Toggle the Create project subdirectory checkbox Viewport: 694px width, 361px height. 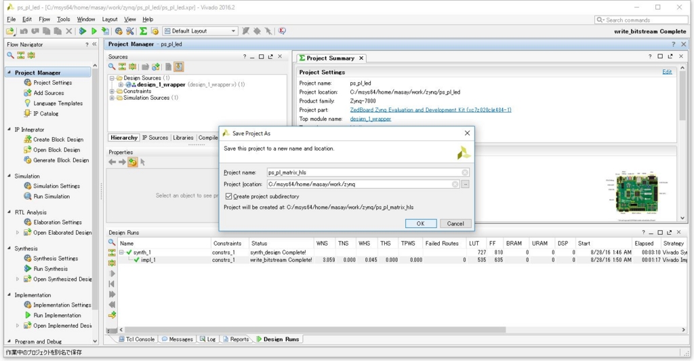[229, 196]
